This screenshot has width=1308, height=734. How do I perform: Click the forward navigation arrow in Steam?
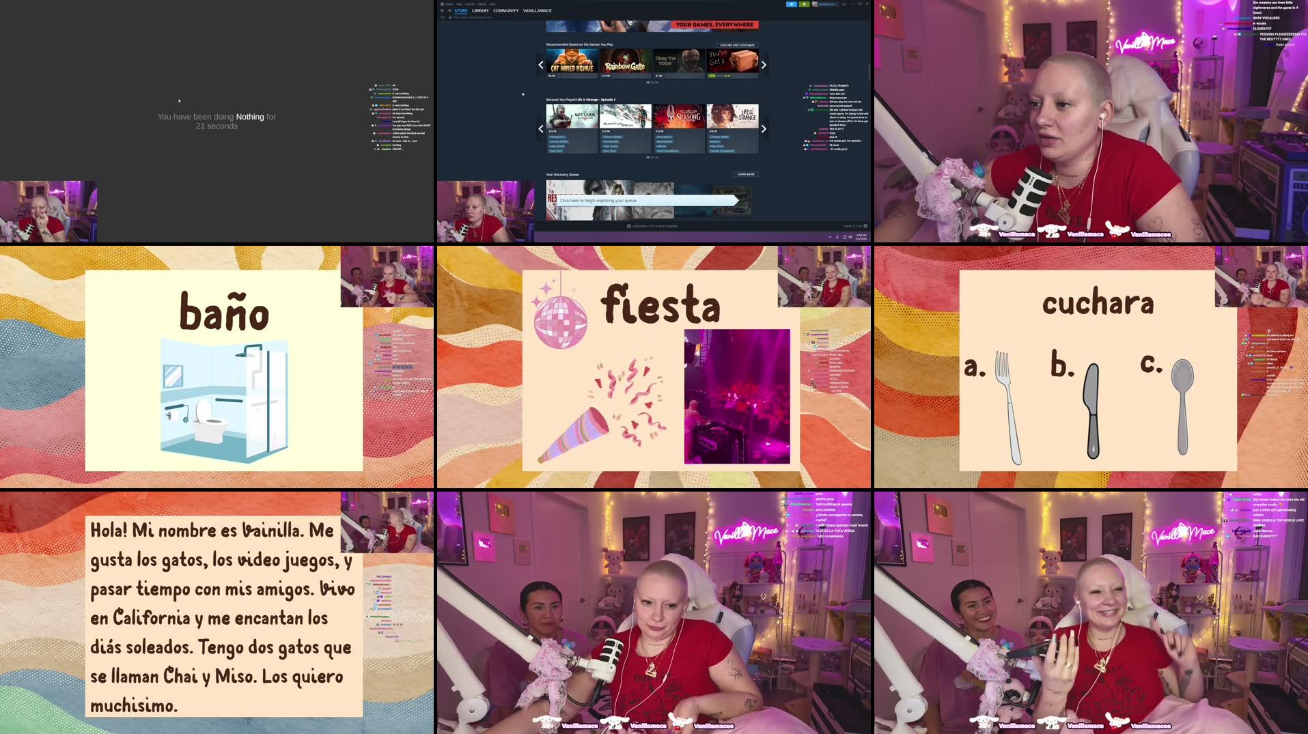[x=448, y=10]
